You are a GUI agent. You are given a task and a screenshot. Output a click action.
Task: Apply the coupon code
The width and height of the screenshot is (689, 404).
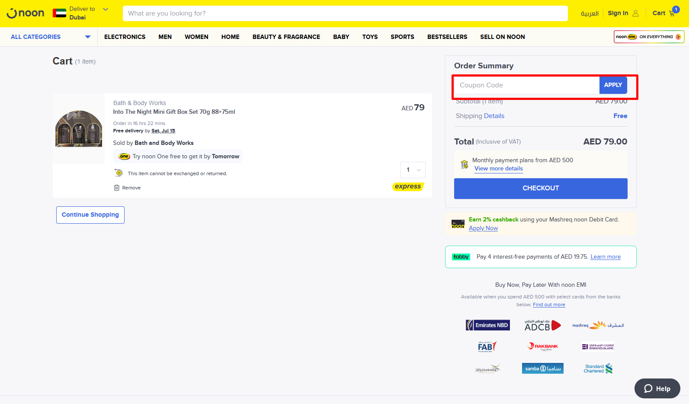(x=612, y=85)
